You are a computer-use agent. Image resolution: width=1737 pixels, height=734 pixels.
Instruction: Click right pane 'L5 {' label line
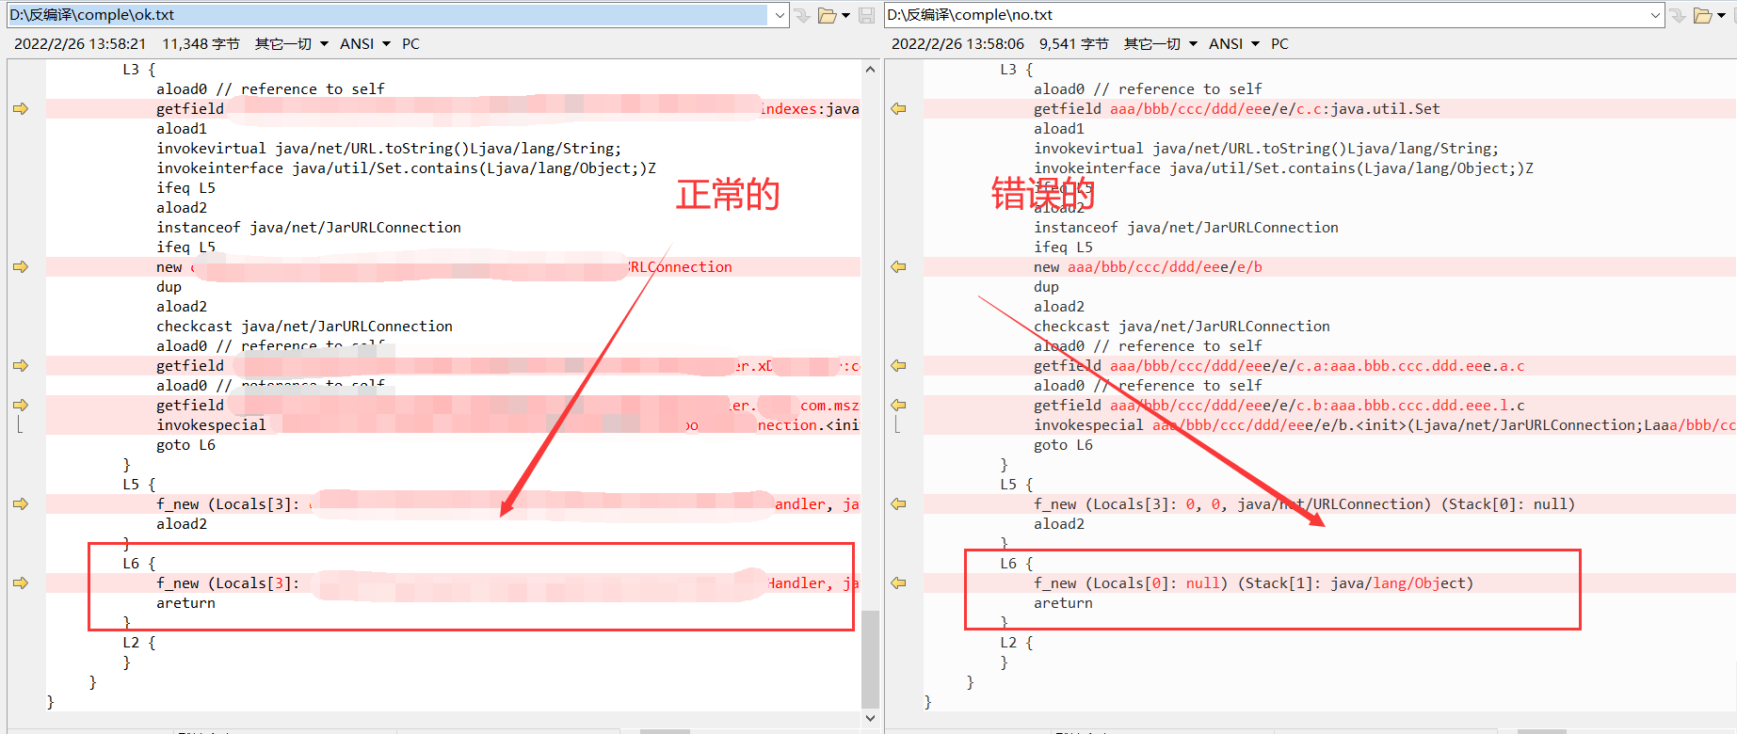[x=1017, y=485]
